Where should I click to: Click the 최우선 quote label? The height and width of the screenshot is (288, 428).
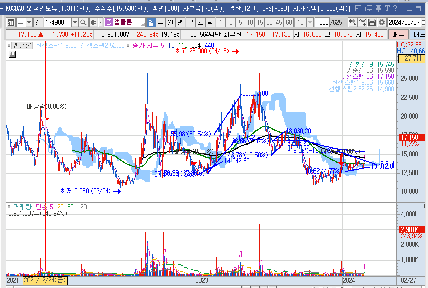pos(232,35)
